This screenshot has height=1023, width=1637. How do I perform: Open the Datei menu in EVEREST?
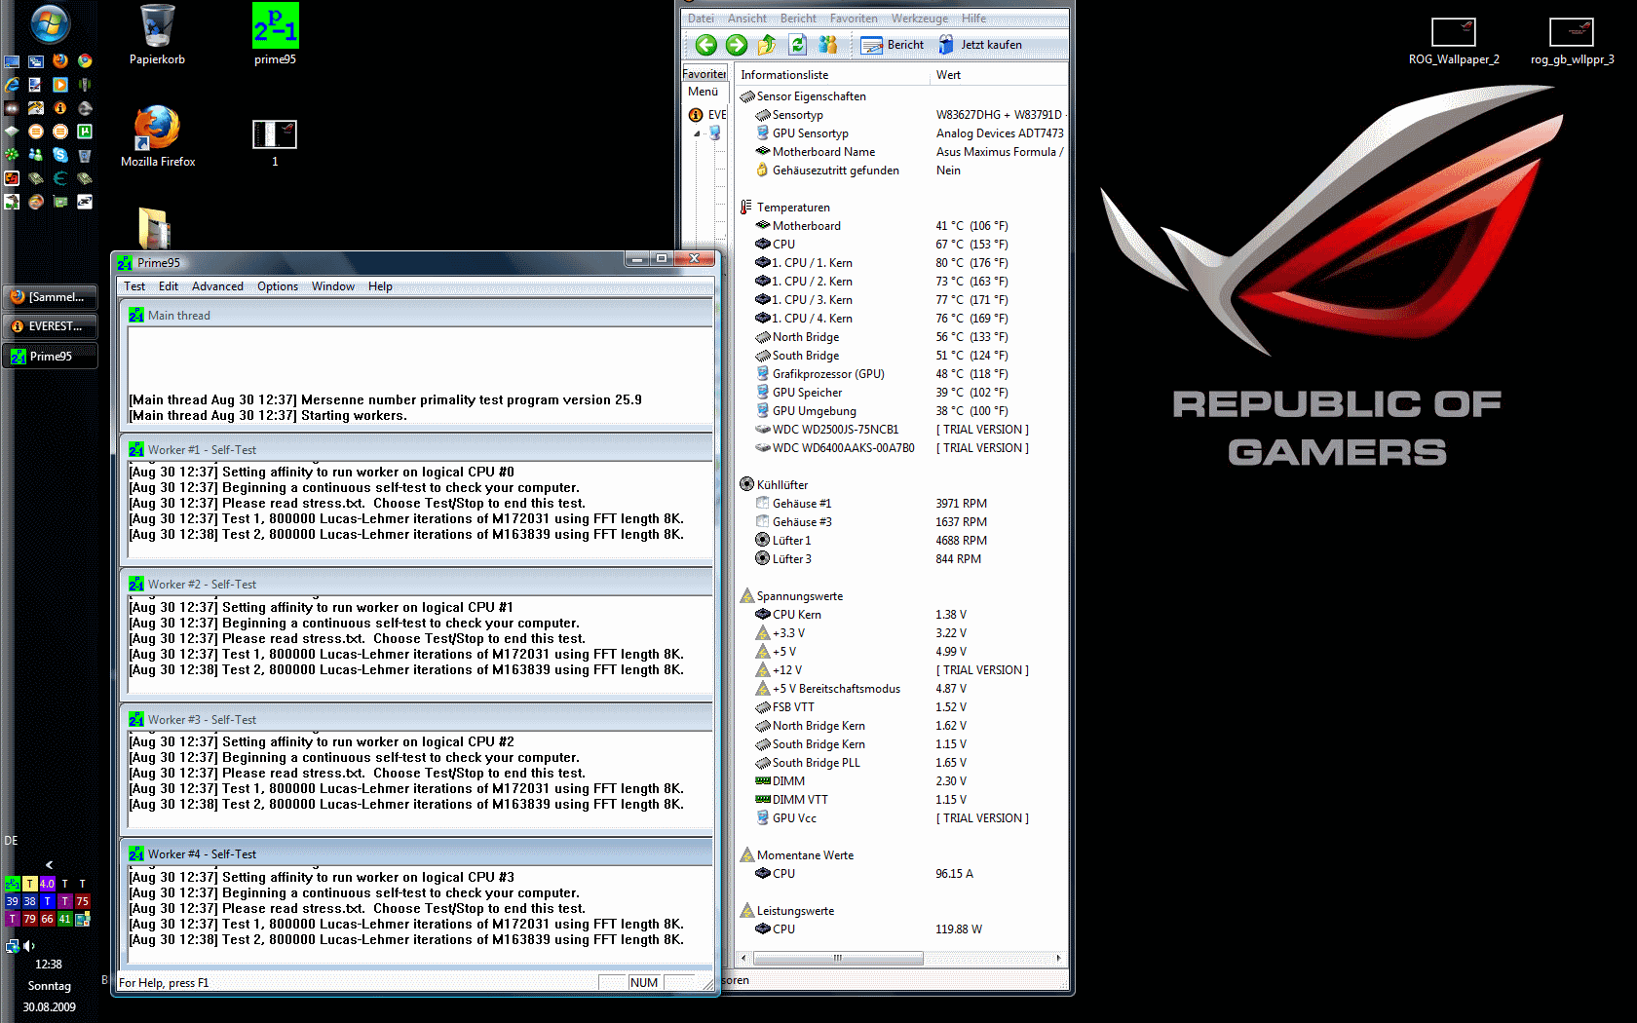pyautogui.click(x=701, y=19)
